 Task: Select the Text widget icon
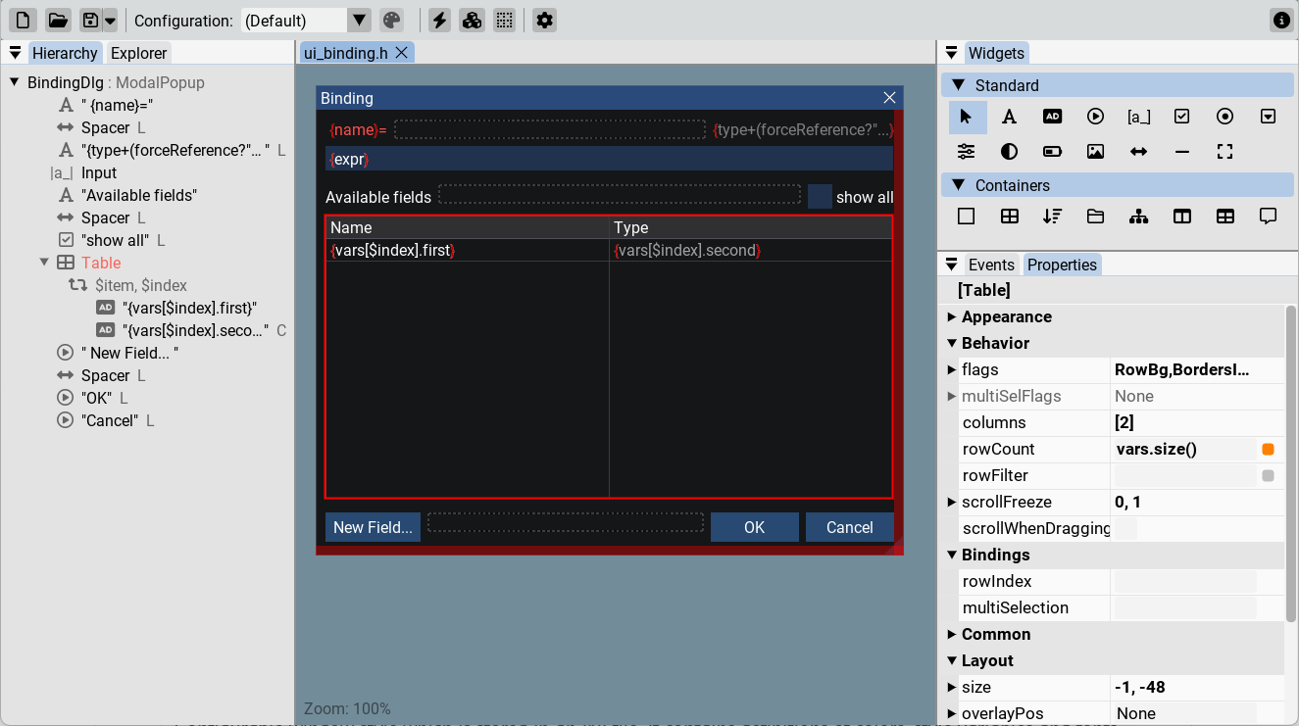[1009, 117]
